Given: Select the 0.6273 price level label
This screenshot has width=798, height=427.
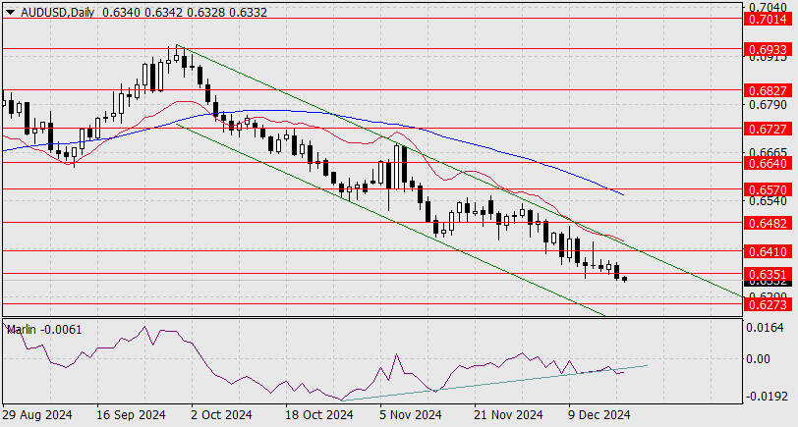Looking at the screenshot, I should click(x=768, y=304).
